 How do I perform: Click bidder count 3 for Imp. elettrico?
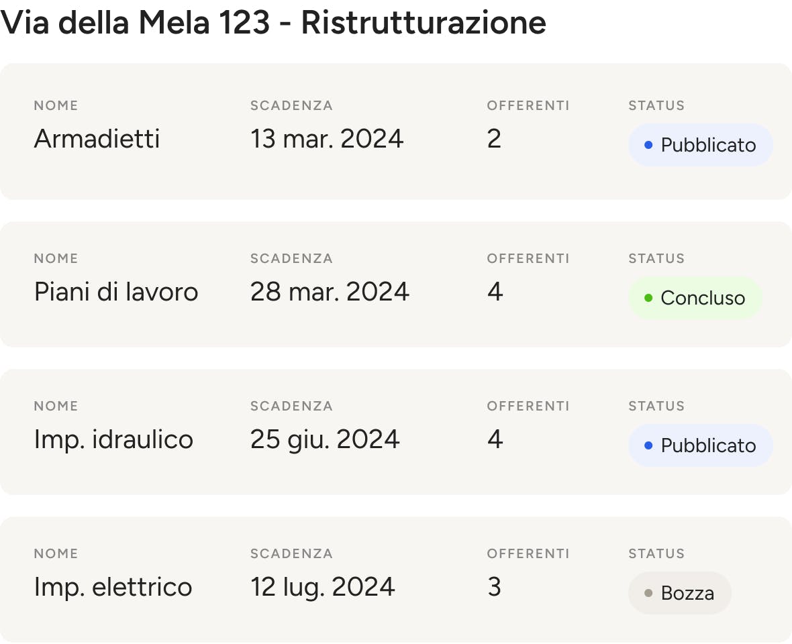pyautogui.click(x=495, y=587)
